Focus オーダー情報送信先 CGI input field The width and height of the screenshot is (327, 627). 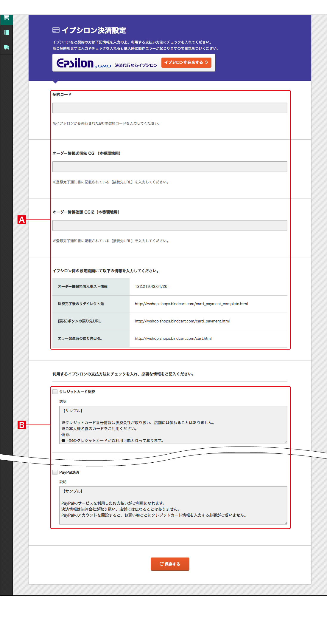170,167
